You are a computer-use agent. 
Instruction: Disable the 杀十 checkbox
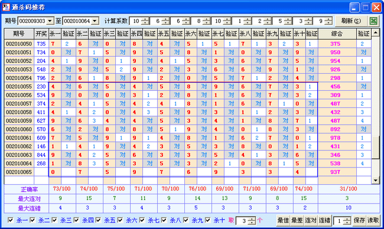pyautogui.click(x=208, y=220)
